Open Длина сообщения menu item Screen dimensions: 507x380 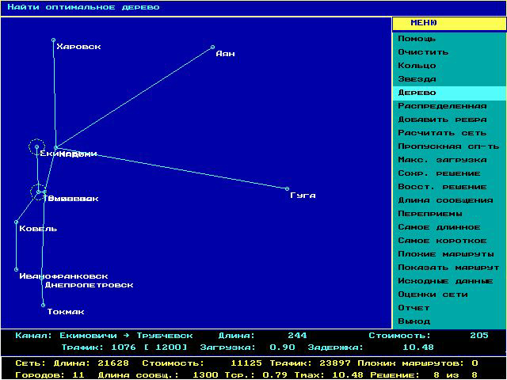pyautogui.click(x=449, y=200)
